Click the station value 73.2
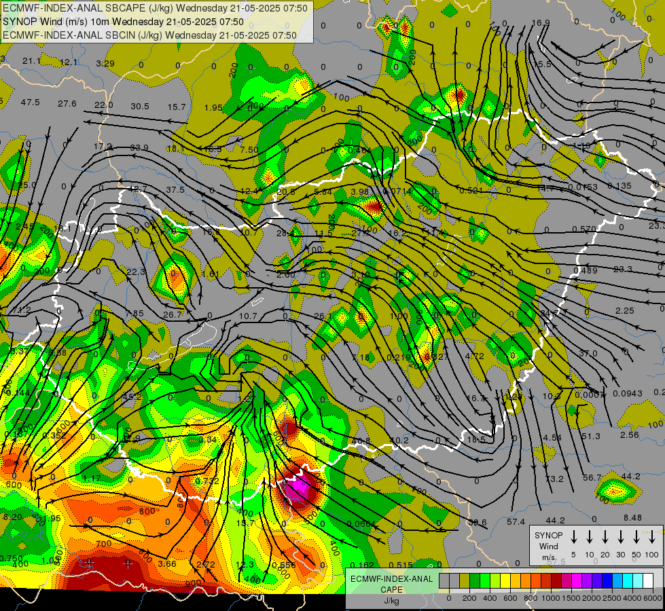This screenshot has width=665, height=611. 554,479
